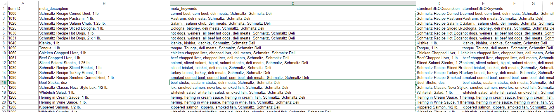Click the meta_description header cell
The height and width of the screenshot is (112, 554).
pyautogui.click(x=104, y=8)
